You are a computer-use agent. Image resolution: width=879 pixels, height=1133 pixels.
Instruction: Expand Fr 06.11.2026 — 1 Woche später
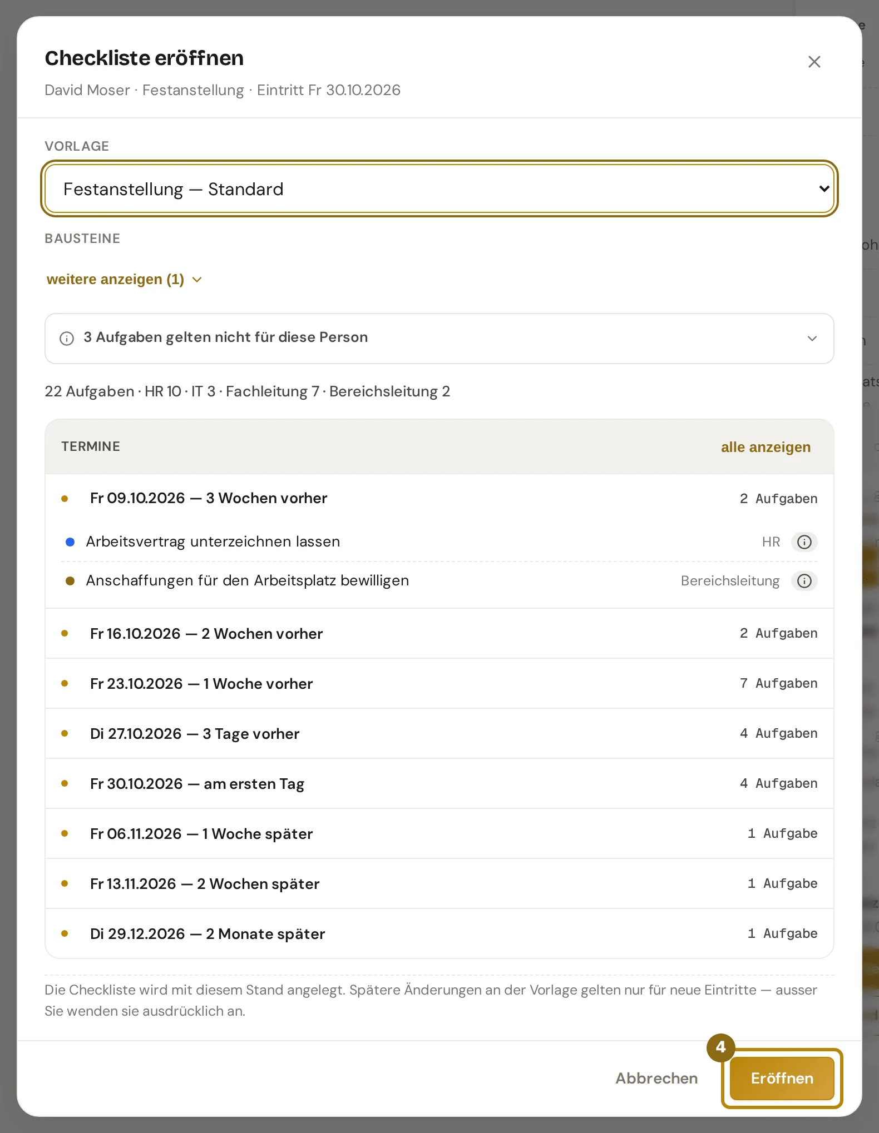click(x=439, y=834)
